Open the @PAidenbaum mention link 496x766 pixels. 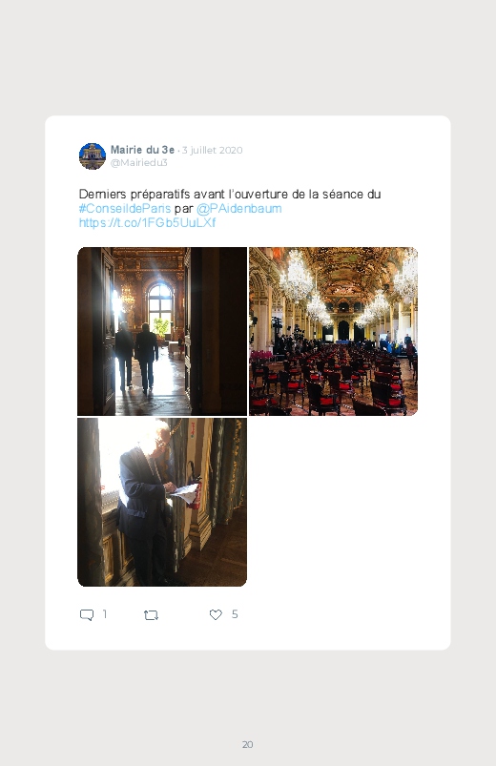pos(239,209)
